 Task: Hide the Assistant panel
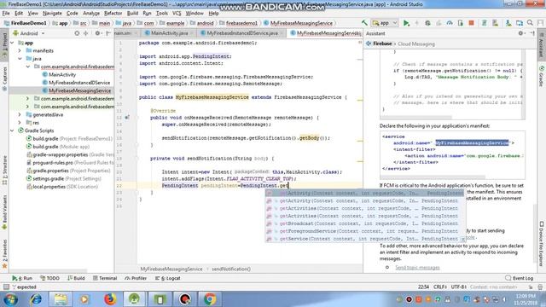point(532,33)
